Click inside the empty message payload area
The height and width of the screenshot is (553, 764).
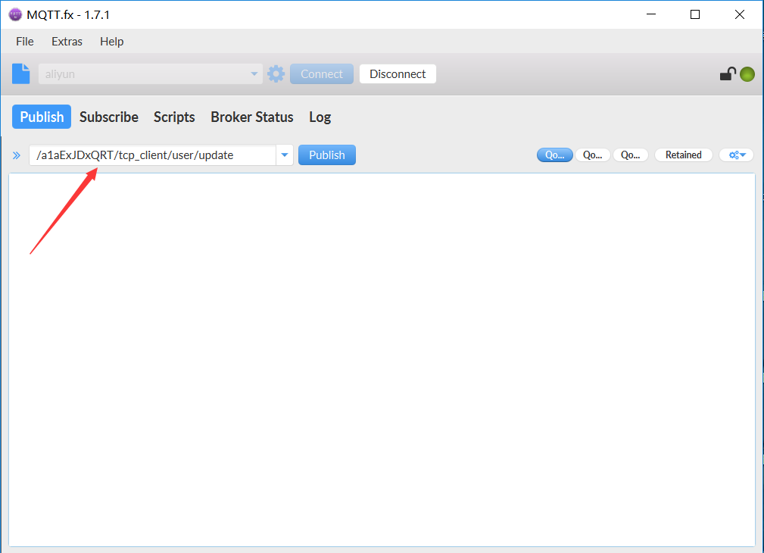(382, 360)
